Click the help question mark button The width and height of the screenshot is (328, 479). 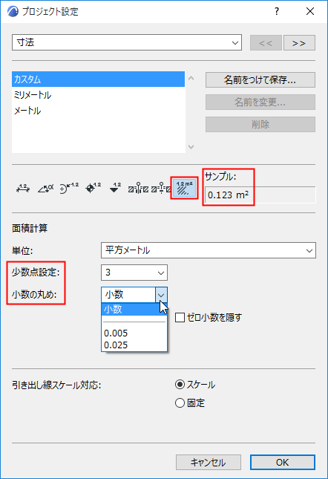pos(277,12)
